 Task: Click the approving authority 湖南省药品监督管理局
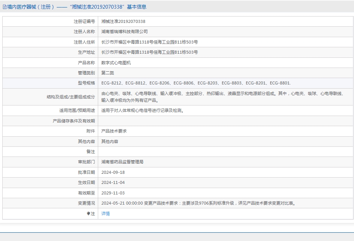[x=122, y=162]
